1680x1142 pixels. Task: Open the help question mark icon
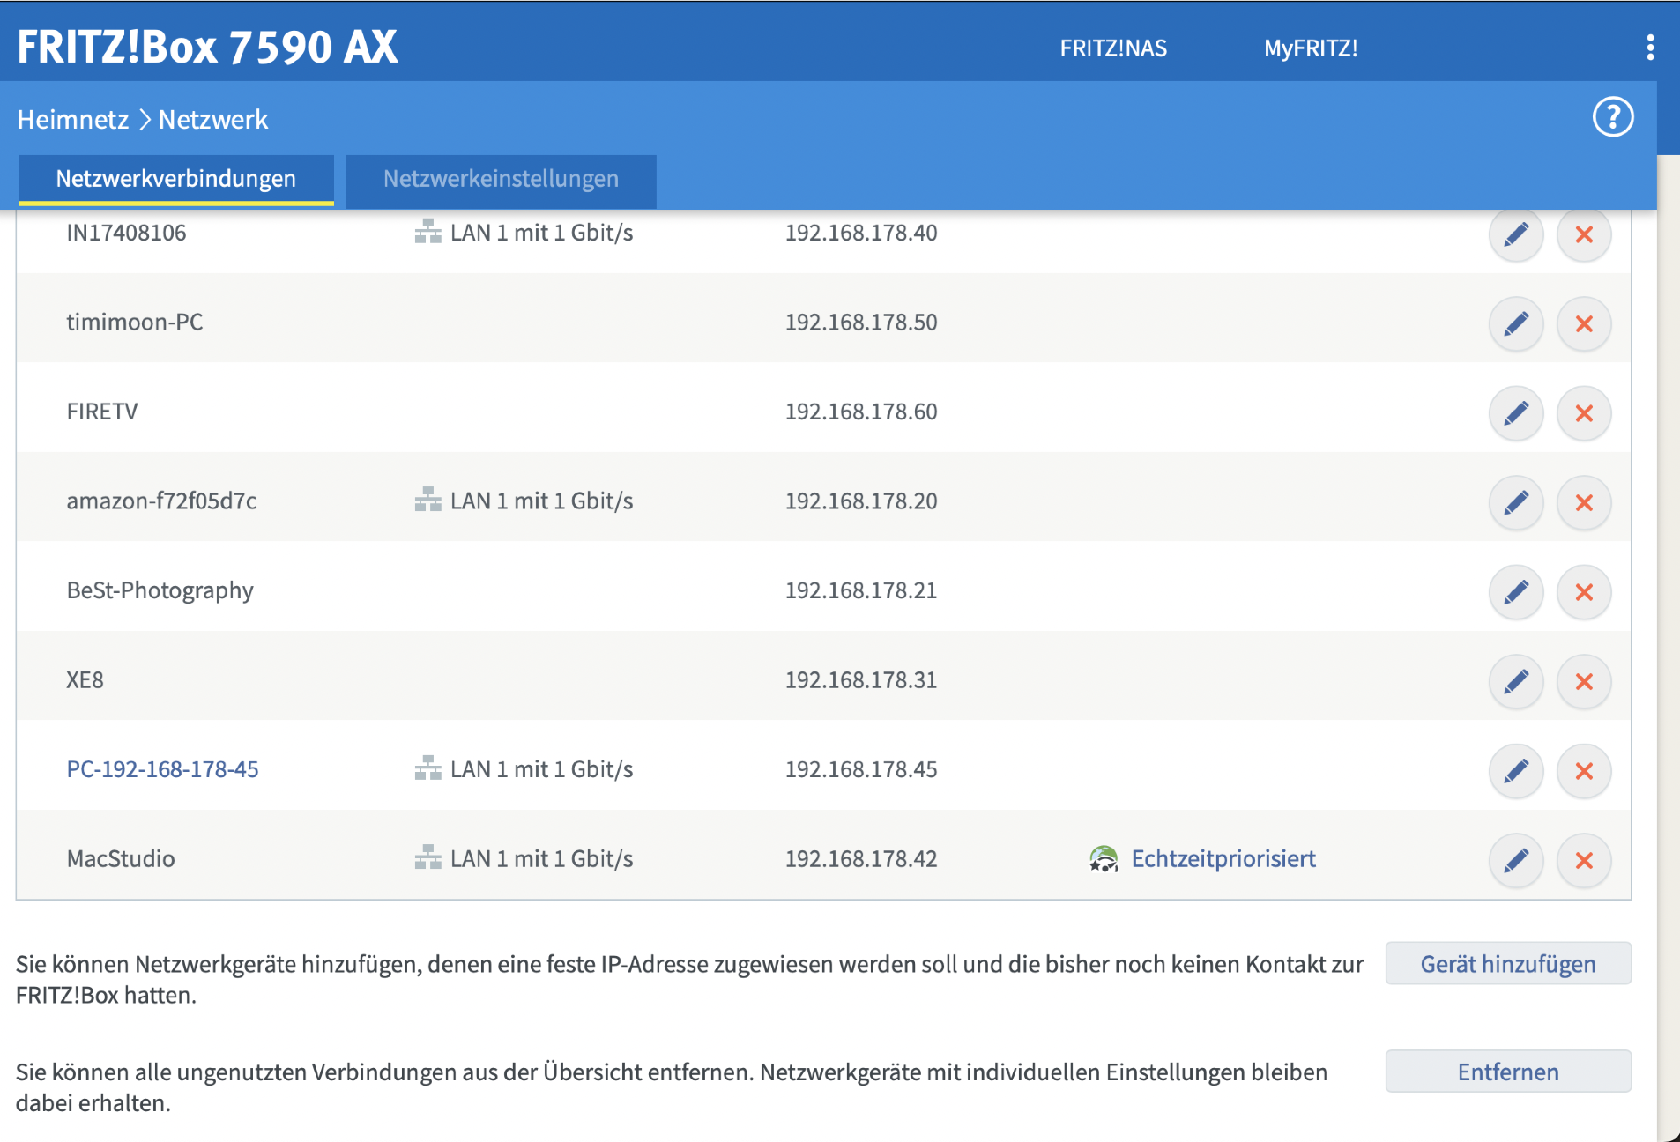[1613, 117]
